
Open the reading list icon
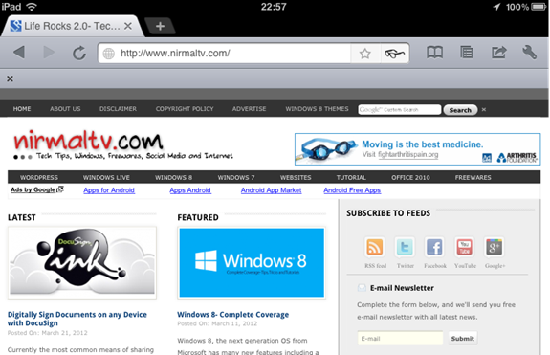click(467, 53)
